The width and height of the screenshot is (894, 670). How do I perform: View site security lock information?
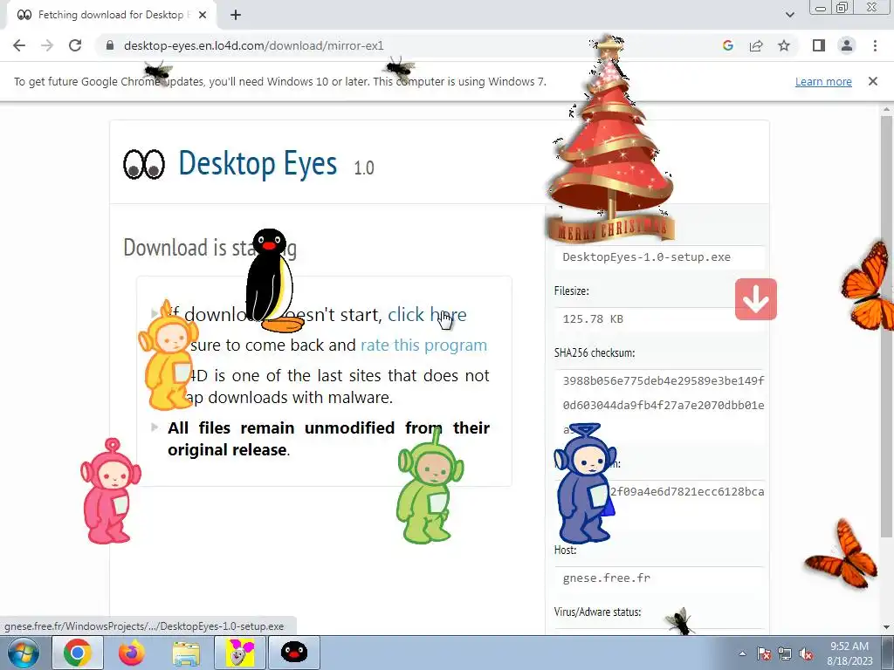pyautogui.click(x=111, y=45)
